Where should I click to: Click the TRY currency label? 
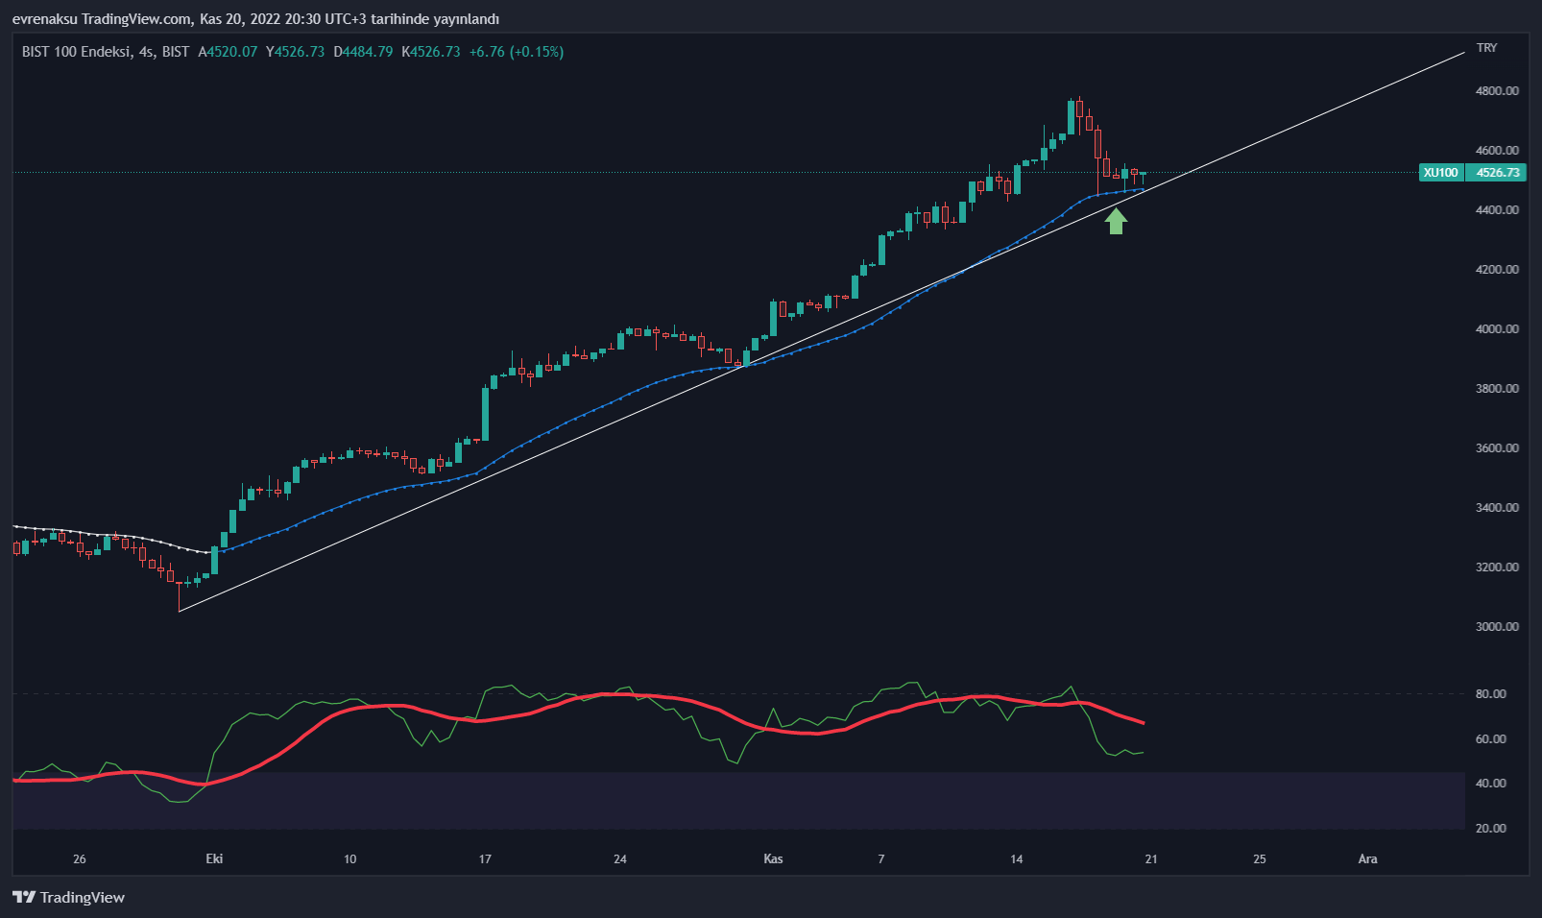(1486, 48)
